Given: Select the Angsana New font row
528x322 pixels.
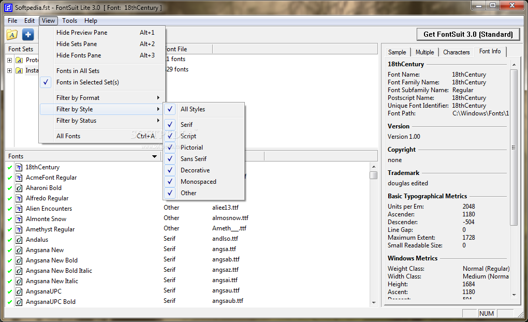Looking at the screenshot, I should click(45, 250).
